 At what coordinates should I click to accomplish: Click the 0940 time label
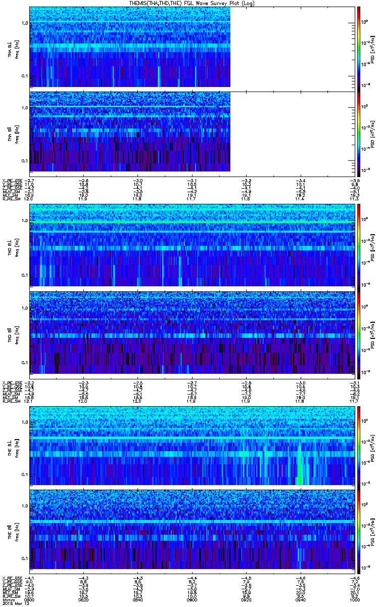tap(300, 599)
